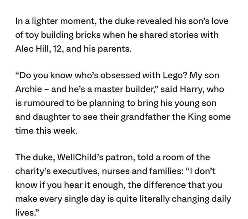Click the word "Lego" in the quote
The width and height of the screenshot is (248, 219).
tap(175, 76)
